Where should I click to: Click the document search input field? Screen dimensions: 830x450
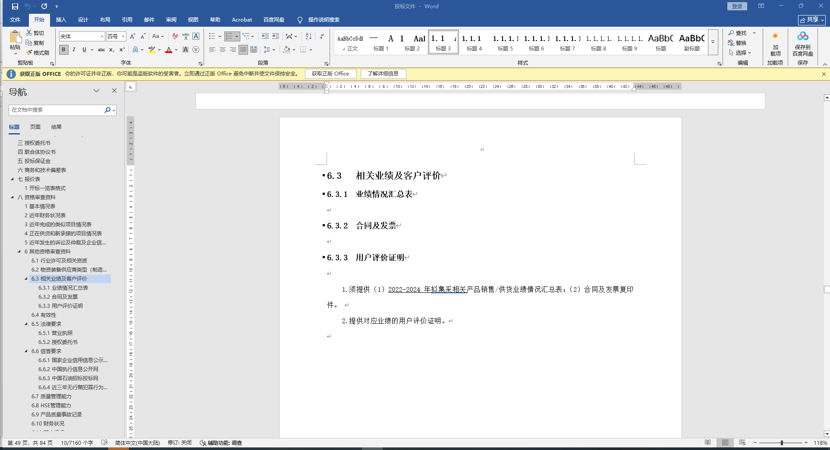(x=56, y=110)
